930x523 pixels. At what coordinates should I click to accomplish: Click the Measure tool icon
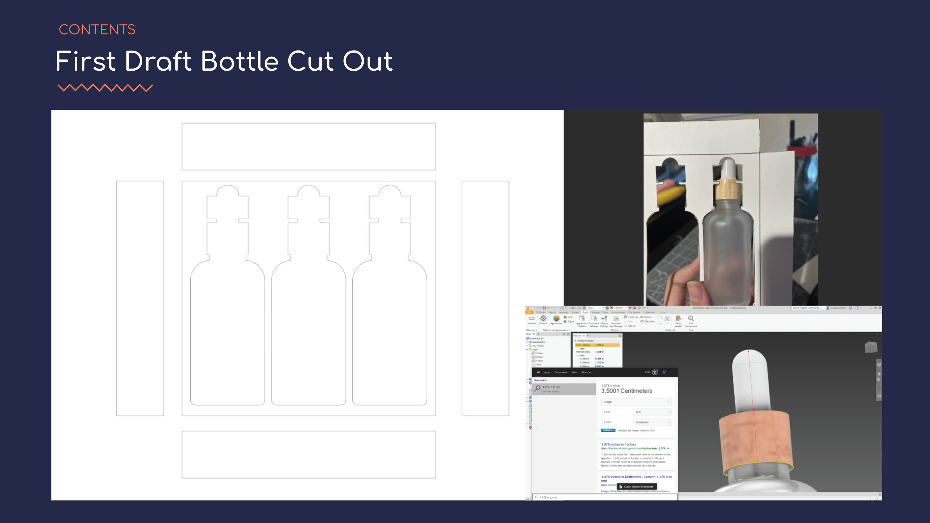point(531,319)
